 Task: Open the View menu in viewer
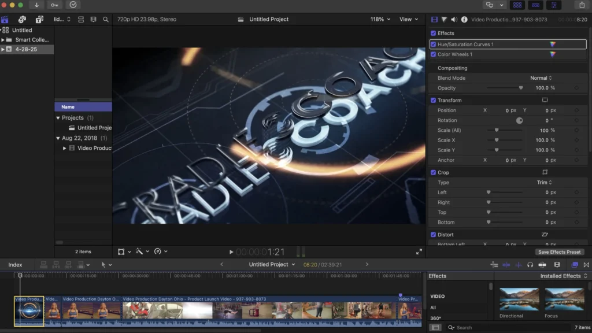pyautogui.click(x=409, y=19)
